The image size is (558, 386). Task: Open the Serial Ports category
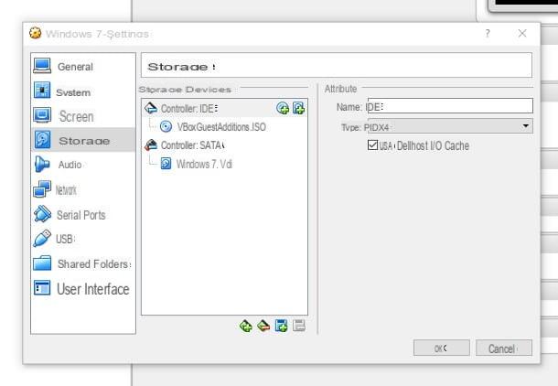[83, 215]
